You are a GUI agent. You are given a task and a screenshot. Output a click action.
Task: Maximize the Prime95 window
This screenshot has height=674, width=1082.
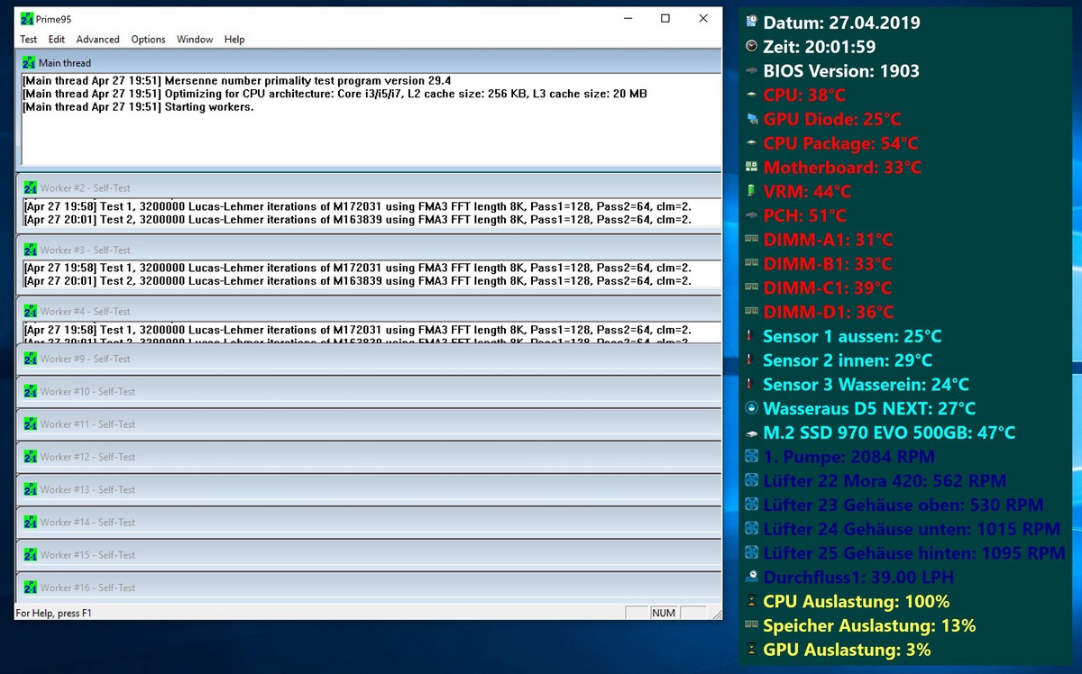665,18
